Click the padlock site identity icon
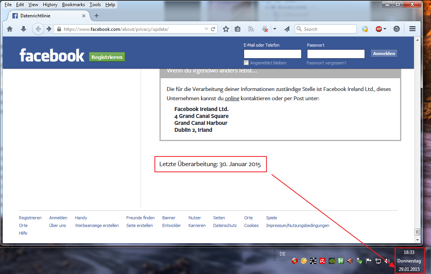Viewport: 431px width, 274px height. click(x=59, y=29)
